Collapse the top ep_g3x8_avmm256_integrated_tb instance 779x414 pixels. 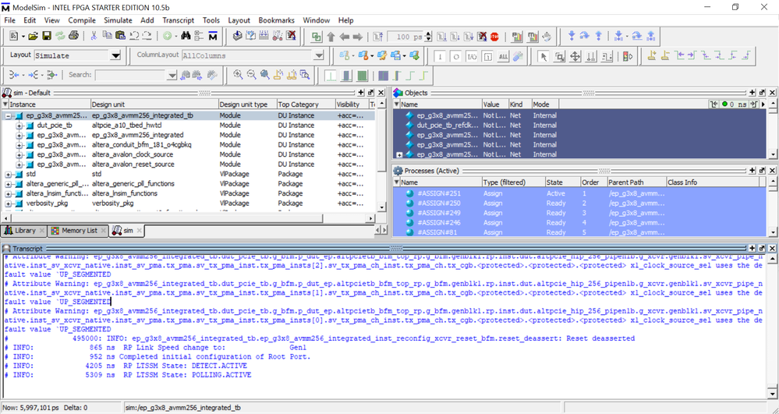(9, 115)
